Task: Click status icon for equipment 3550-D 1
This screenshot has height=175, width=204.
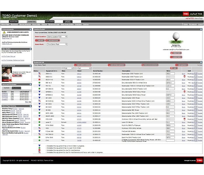Action: click(39, 74)
